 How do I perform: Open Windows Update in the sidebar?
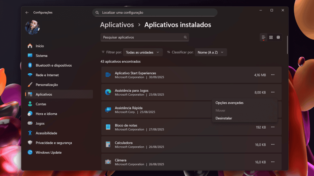[x=48, y=152]
